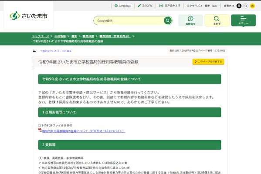Open the メニュー hamburger menu
261x174 pixels.
(244, 20)
